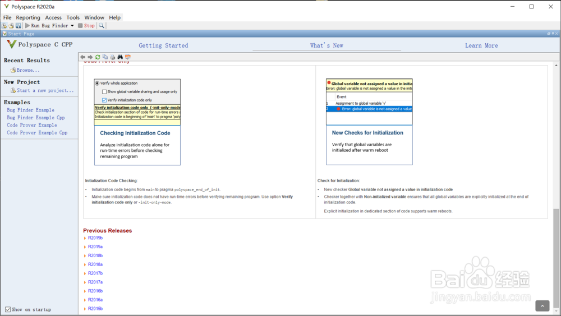Open the File menu
Screen dimensions: 561x316
pyautogui.click(x=7, y=17)
